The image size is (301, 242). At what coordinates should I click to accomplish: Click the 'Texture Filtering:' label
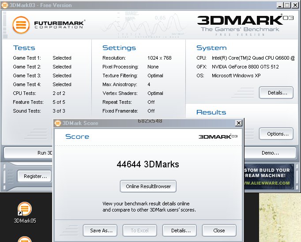coord(120,76)
